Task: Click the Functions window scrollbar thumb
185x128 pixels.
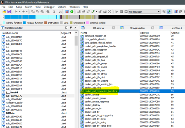Action: click(x=76, y=41)
